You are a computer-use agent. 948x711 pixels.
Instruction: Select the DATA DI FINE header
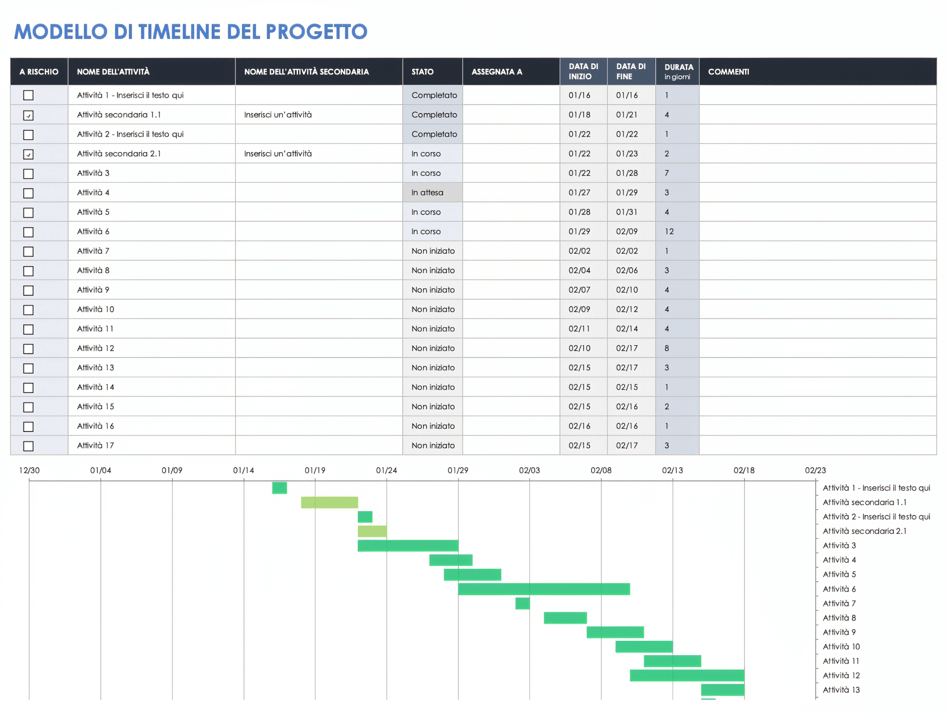click(x=632, y=72)
